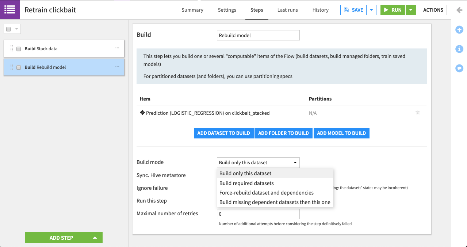Click the back arrow in right sidebar
This screenshot has width=467, height=247.
click(x=459, y=10)
